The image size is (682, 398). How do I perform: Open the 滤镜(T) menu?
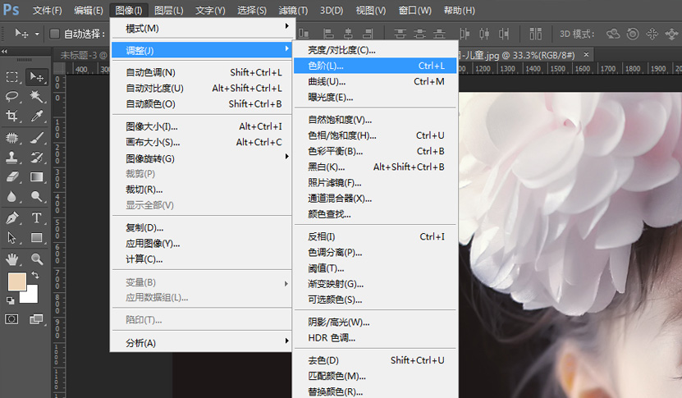[x=293, y=10]
